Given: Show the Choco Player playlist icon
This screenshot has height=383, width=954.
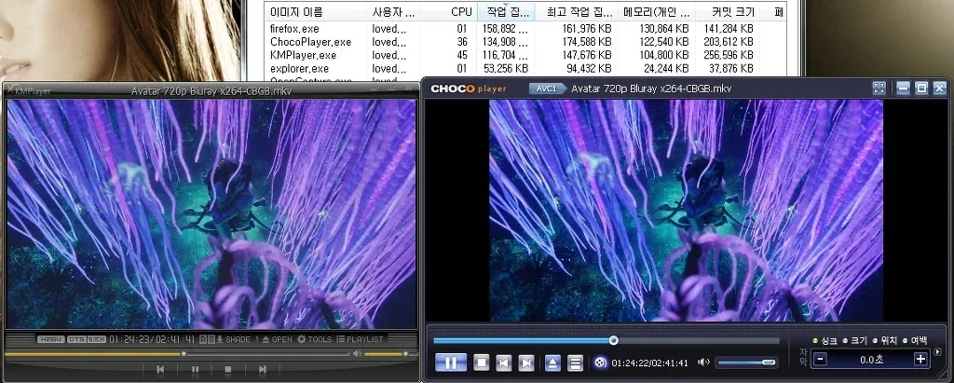Looking at the screenshot, I should [575, 362].
